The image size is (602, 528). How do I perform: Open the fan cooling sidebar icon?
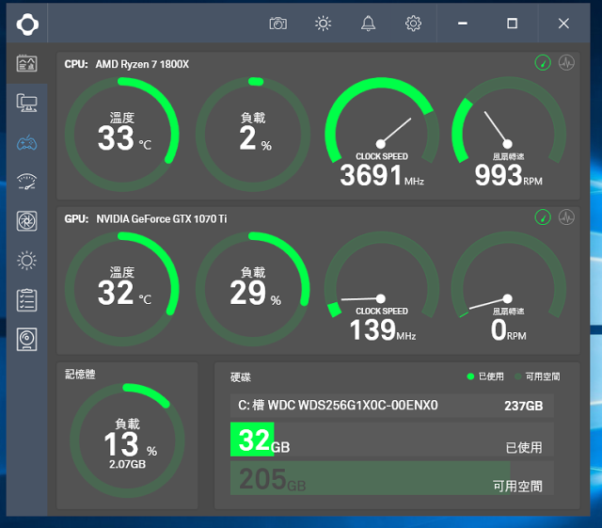[x=27, y=221]
